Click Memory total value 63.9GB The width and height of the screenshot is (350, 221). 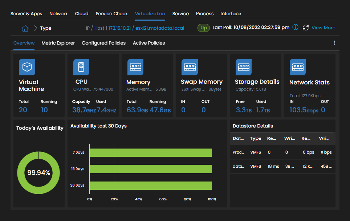pyautogui.click(x=137, y=110)
